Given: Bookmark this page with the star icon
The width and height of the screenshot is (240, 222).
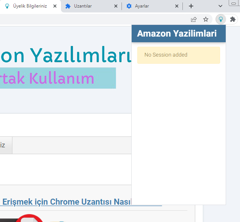Looking at the screenshot, I should coord(206,19).
